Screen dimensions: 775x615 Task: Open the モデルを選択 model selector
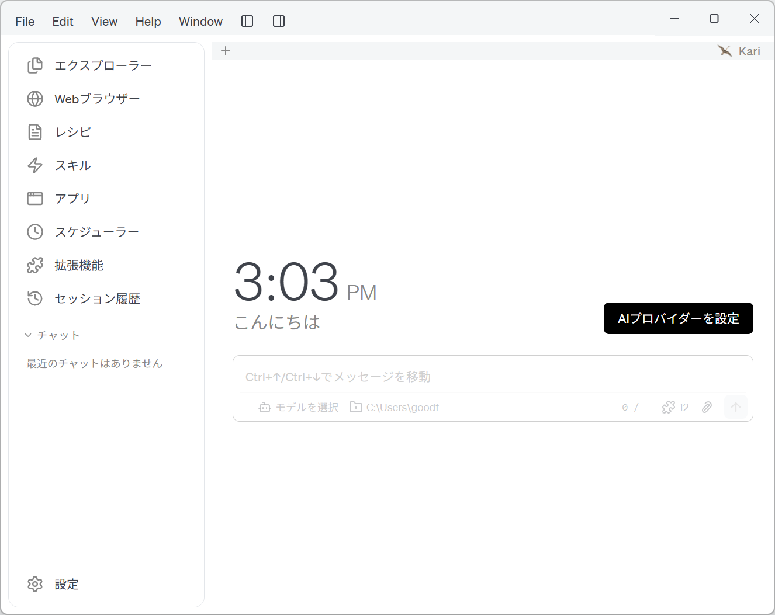(x=299, y=407)
